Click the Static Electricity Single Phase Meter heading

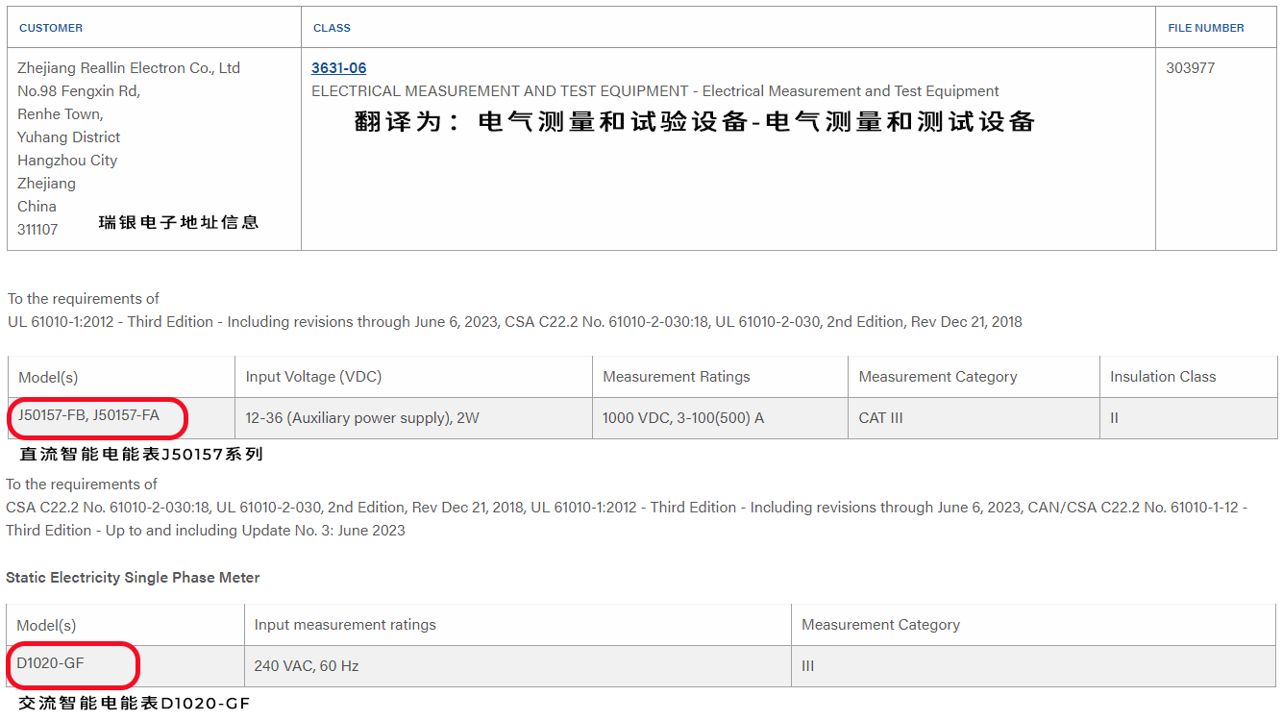click(133, 578)
